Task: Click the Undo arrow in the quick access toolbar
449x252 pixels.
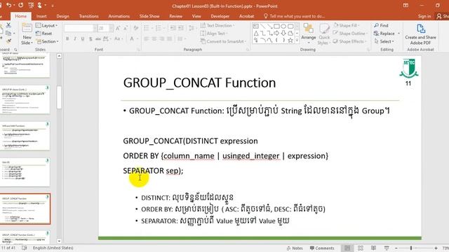Action: [x=9, y=5]
